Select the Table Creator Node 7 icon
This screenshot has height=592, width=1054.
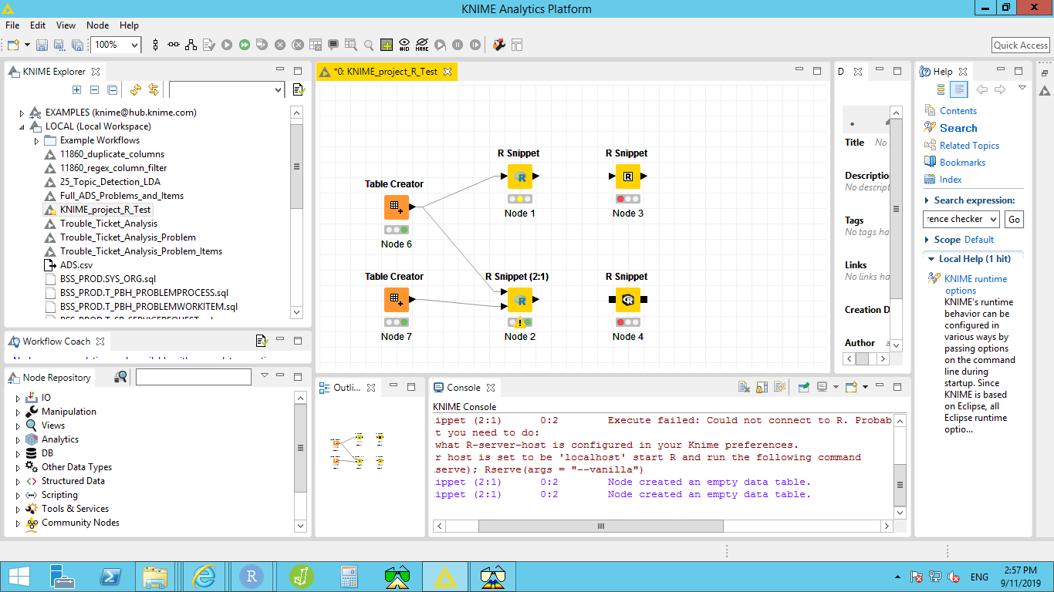(397, 300)
